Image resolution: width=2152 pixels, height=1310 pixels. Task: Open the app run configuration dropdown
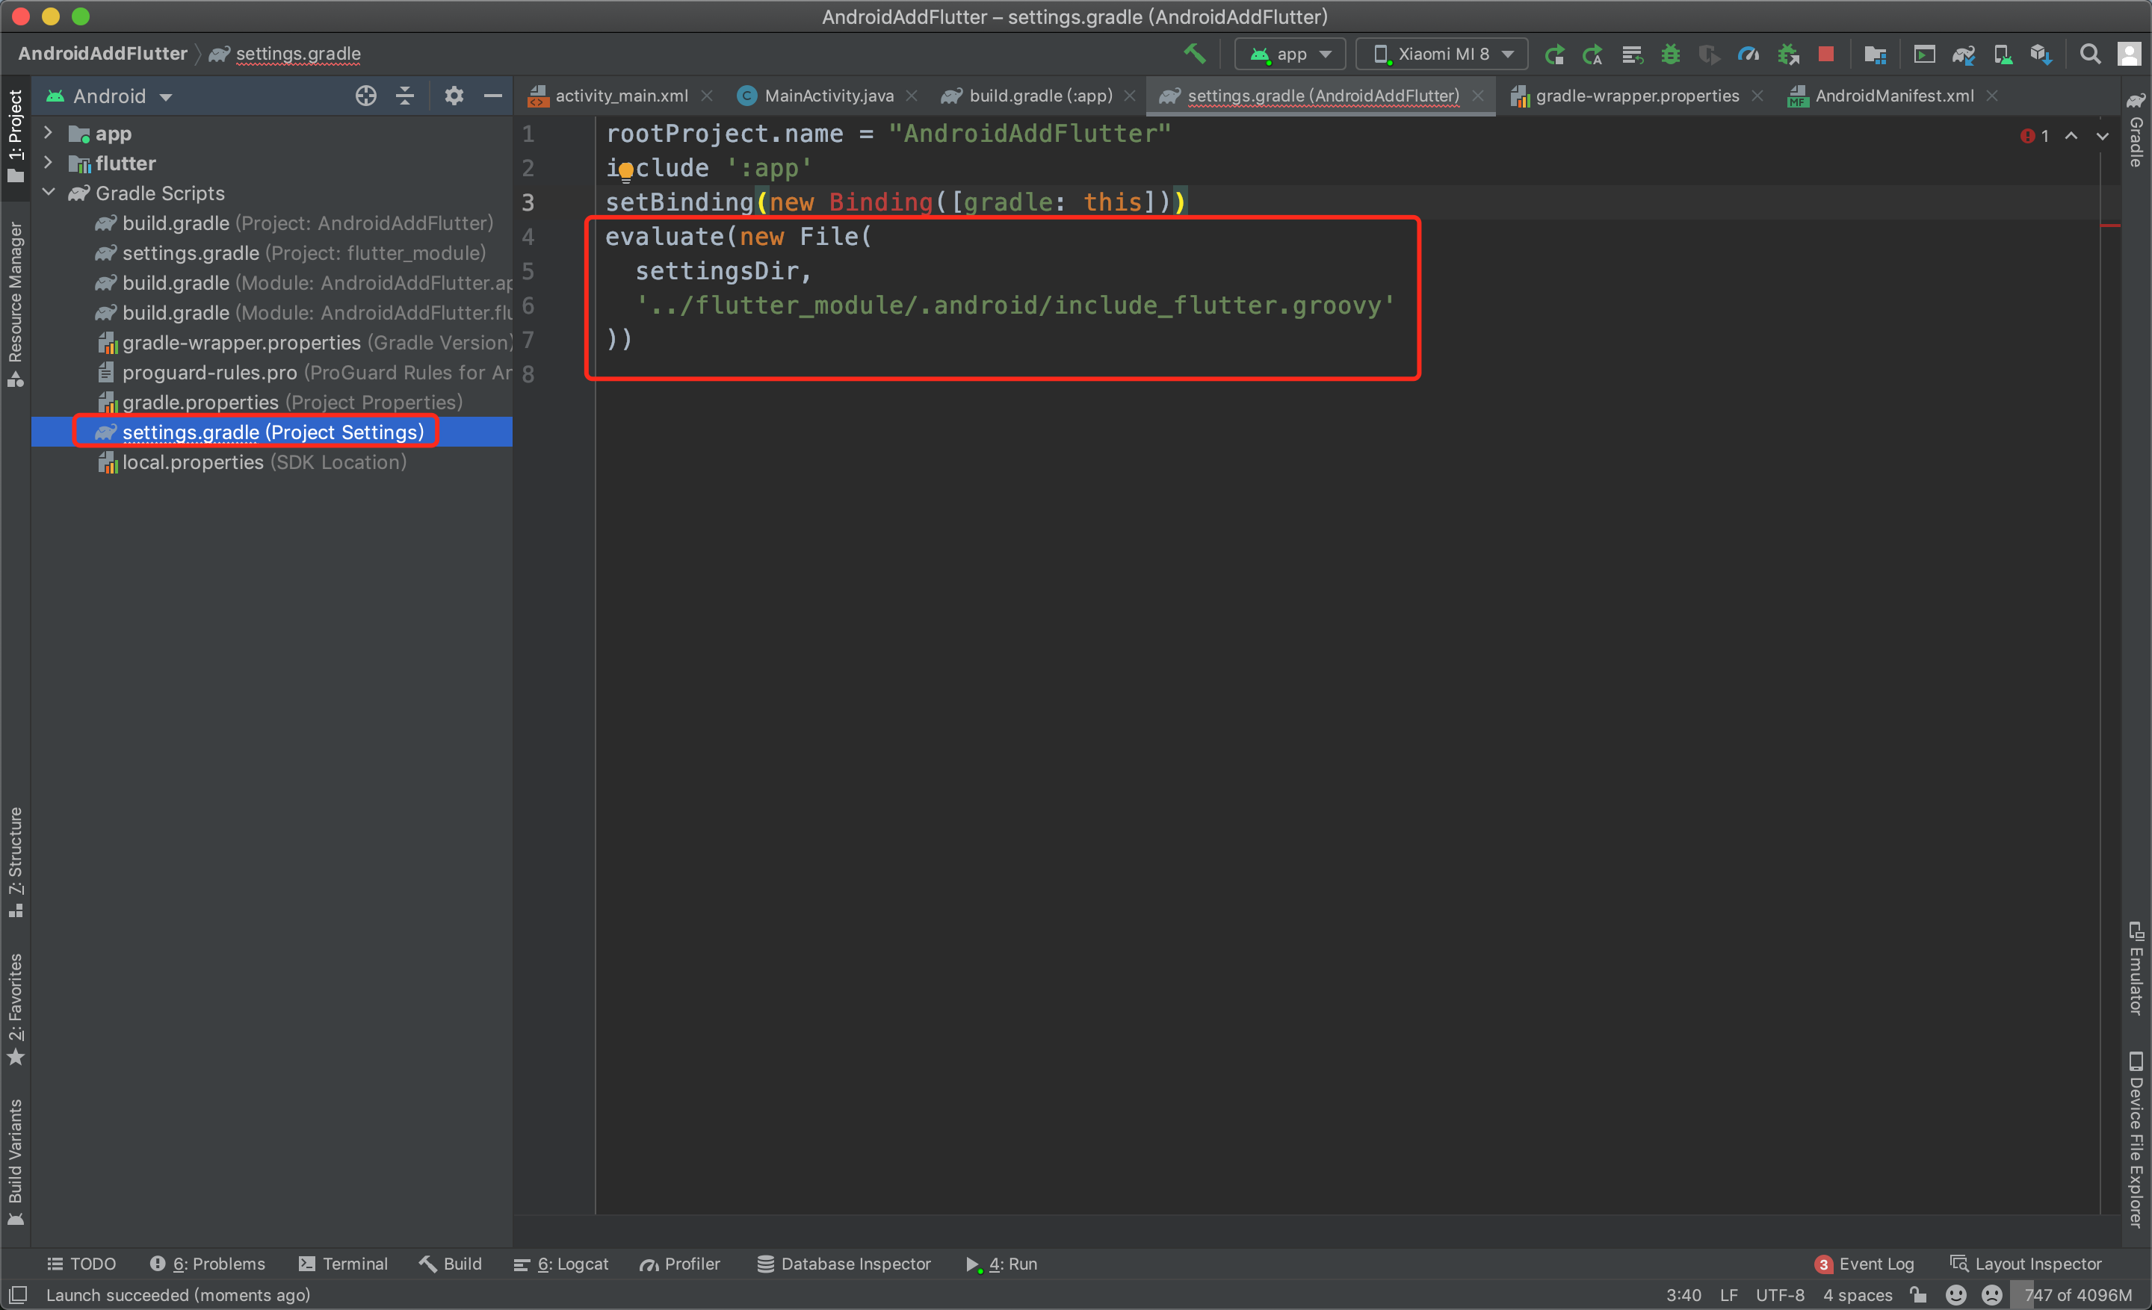click(x=1290, y=54)
